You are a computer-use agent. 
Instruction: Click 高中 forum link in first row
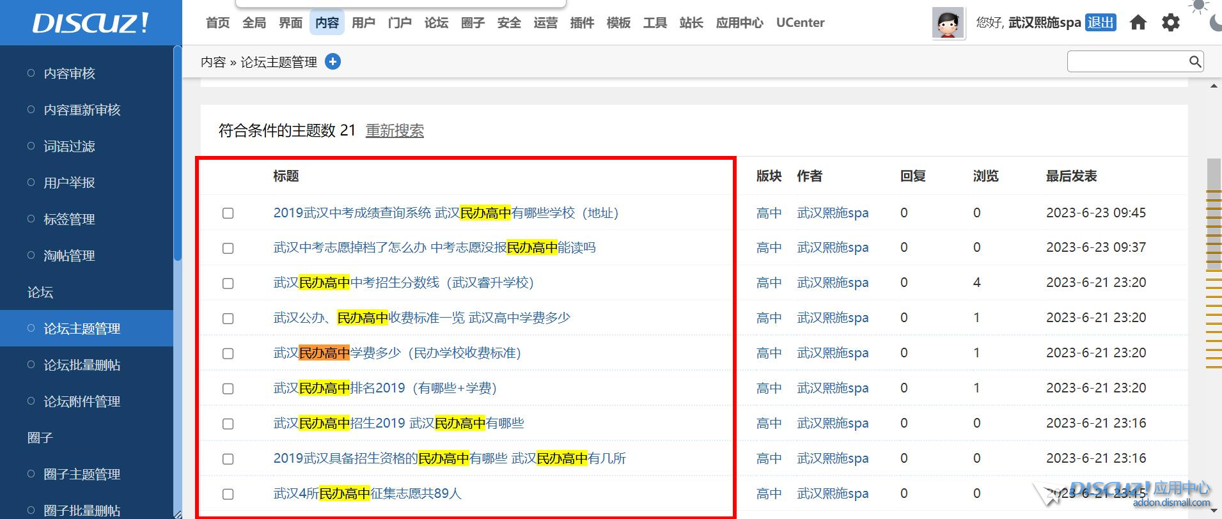(769, 213)
